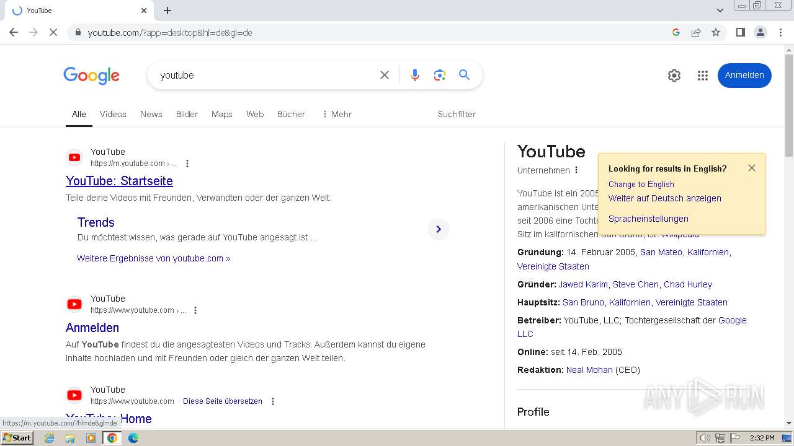
Task: Open the Jawed Karim link
Action: 583,284
